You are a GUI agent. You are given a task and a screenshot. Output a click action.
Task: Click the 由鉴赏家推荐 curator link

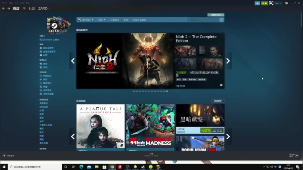click(49, 52)
